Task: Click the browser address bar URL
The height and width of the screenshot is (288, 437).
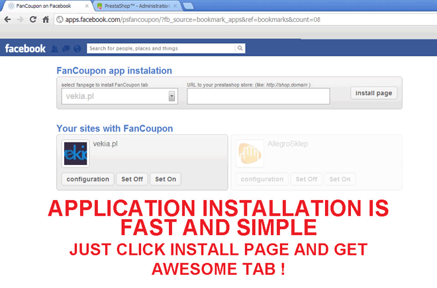Action: tap(193, 19)
